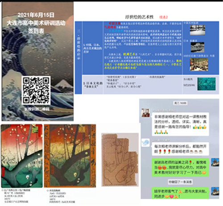Open the Netherlands winter painting thumbnail
The image size is (223, 206).
pos(199,64)
